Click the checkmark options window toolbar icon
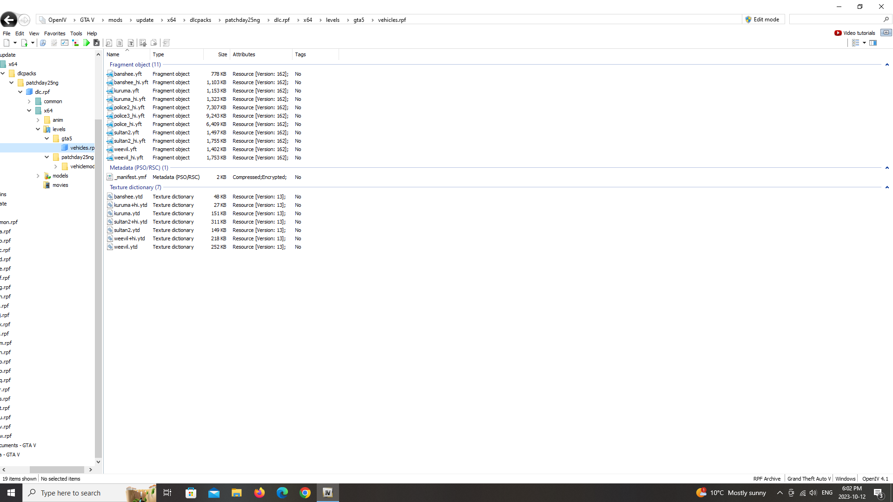Viewport: 893px width, 502px height. tap(65, 43)
